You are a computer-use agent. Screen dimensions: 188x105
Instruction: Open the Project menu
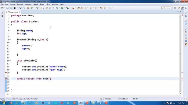(x=43, y=4)
